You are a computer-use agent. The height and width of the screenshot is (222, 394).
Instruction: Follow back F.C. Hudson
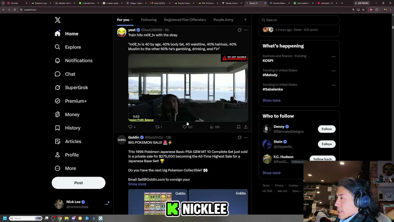tap(323, 159)
